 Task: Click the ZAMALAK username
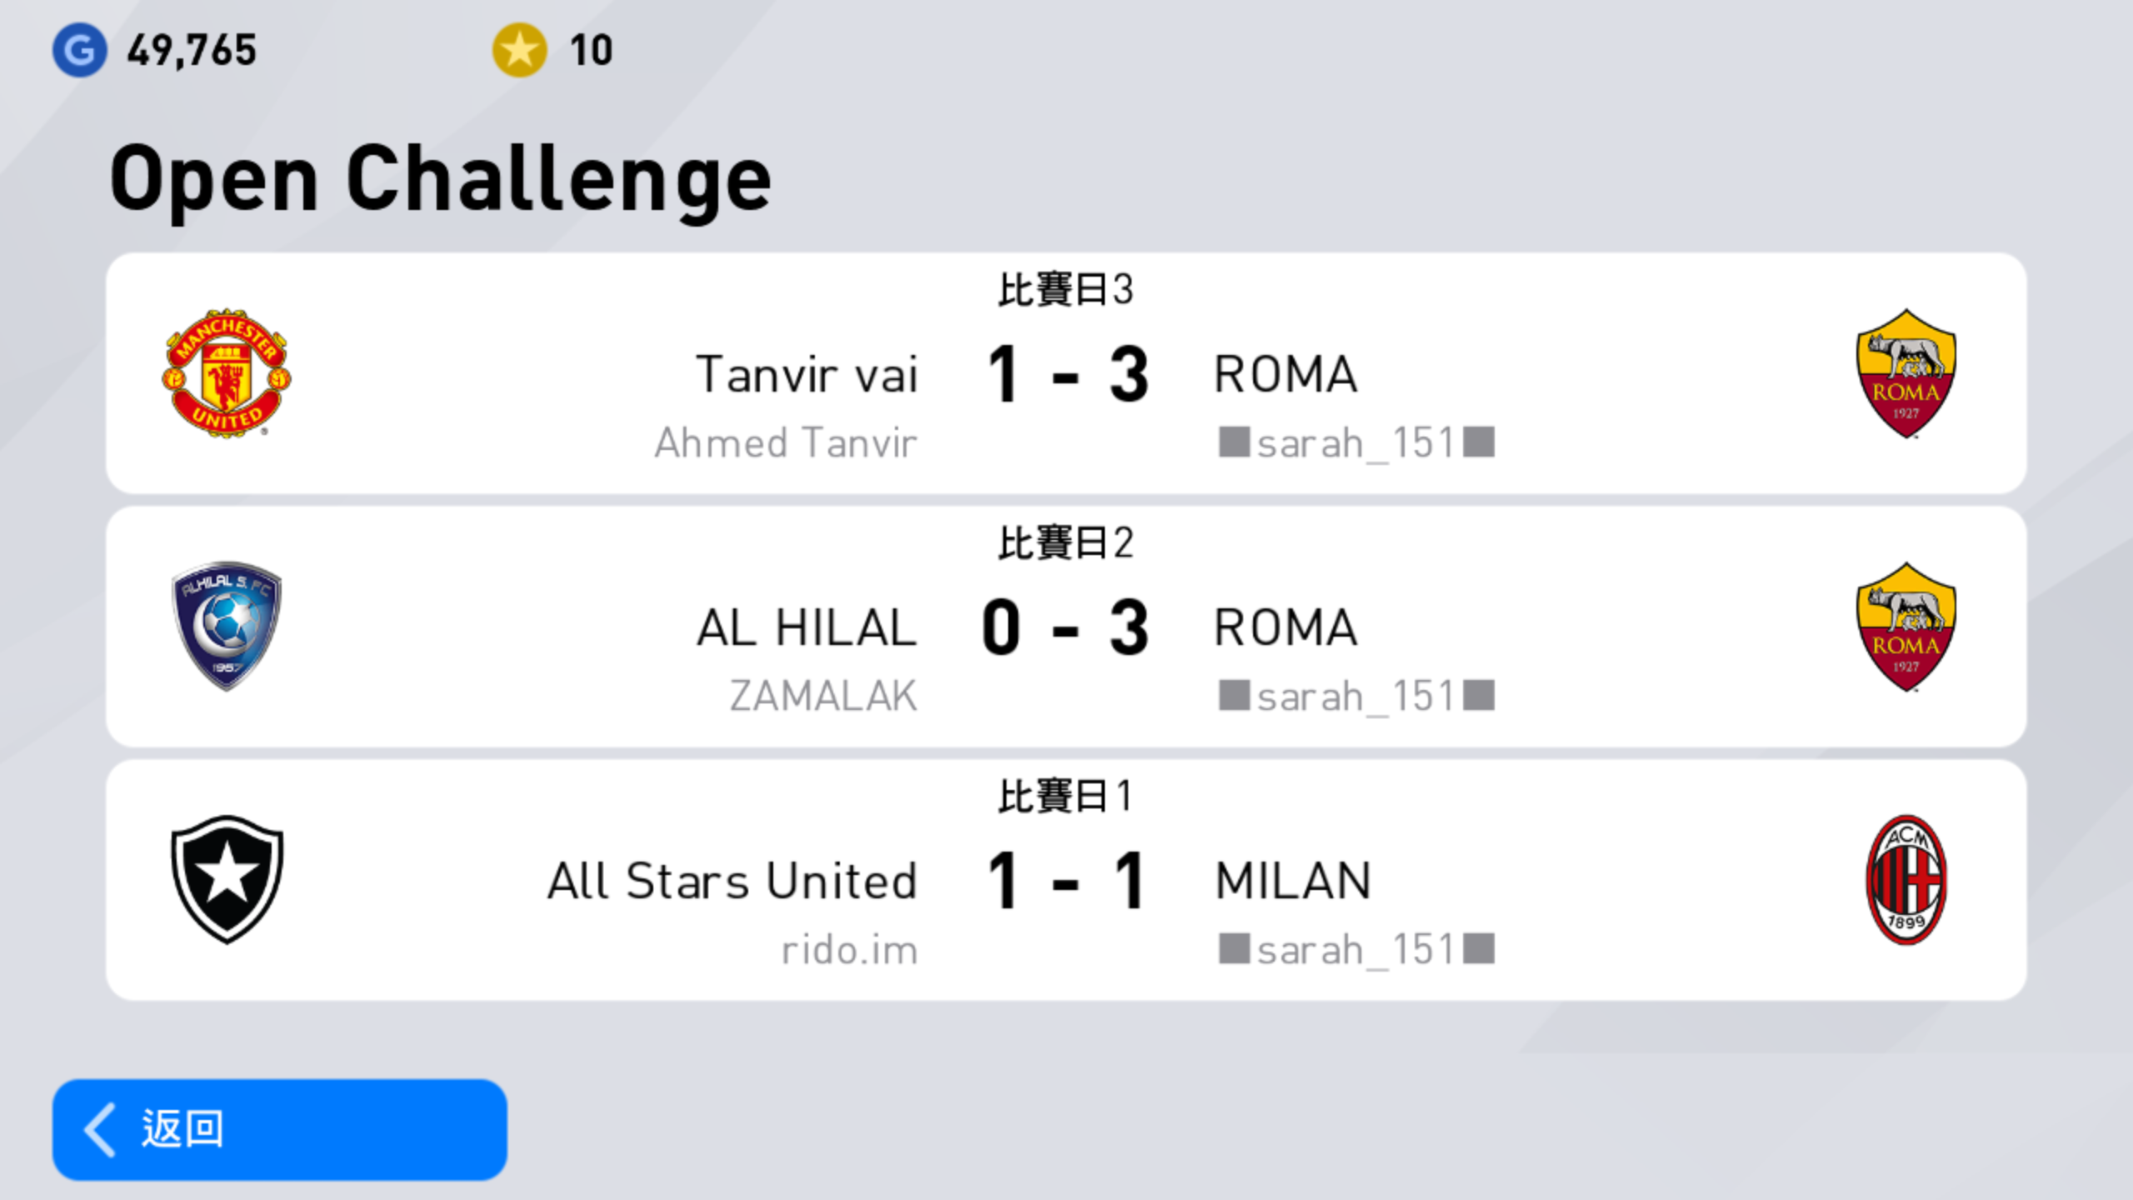coord(823,696)
